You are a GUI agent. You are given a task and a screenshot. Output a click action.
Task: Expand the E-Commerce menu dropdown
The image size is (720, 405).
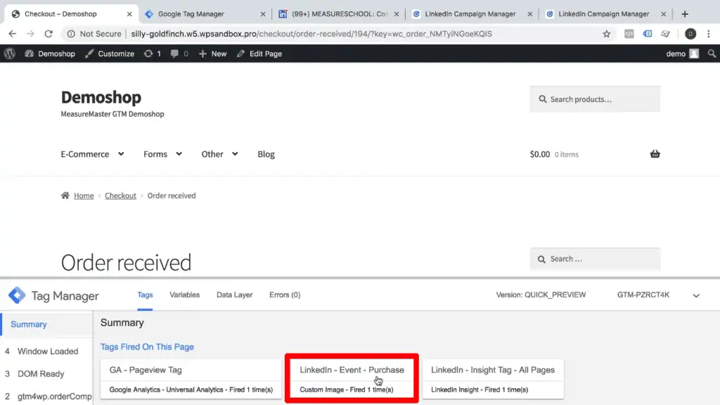[92, 154]
